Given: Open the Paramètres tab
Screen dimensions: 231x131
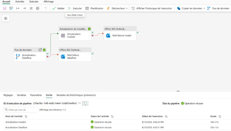Looking at the screenshot, I should 36,95.
